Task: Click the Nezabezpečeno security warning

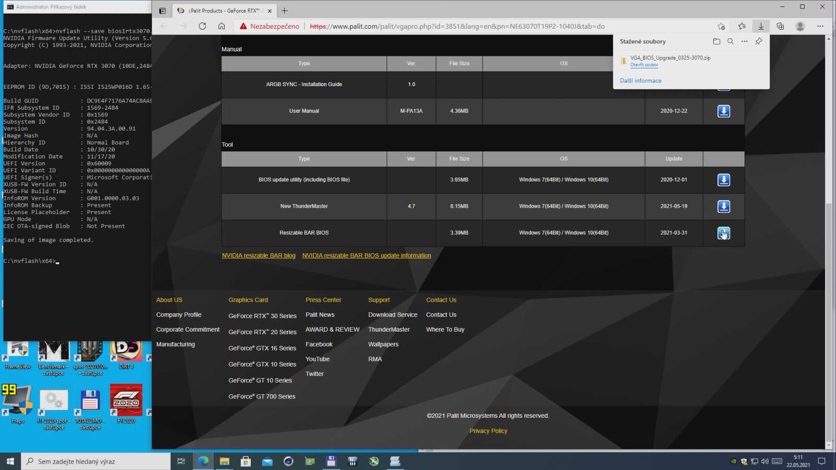Action: click(x=270, y=26)
